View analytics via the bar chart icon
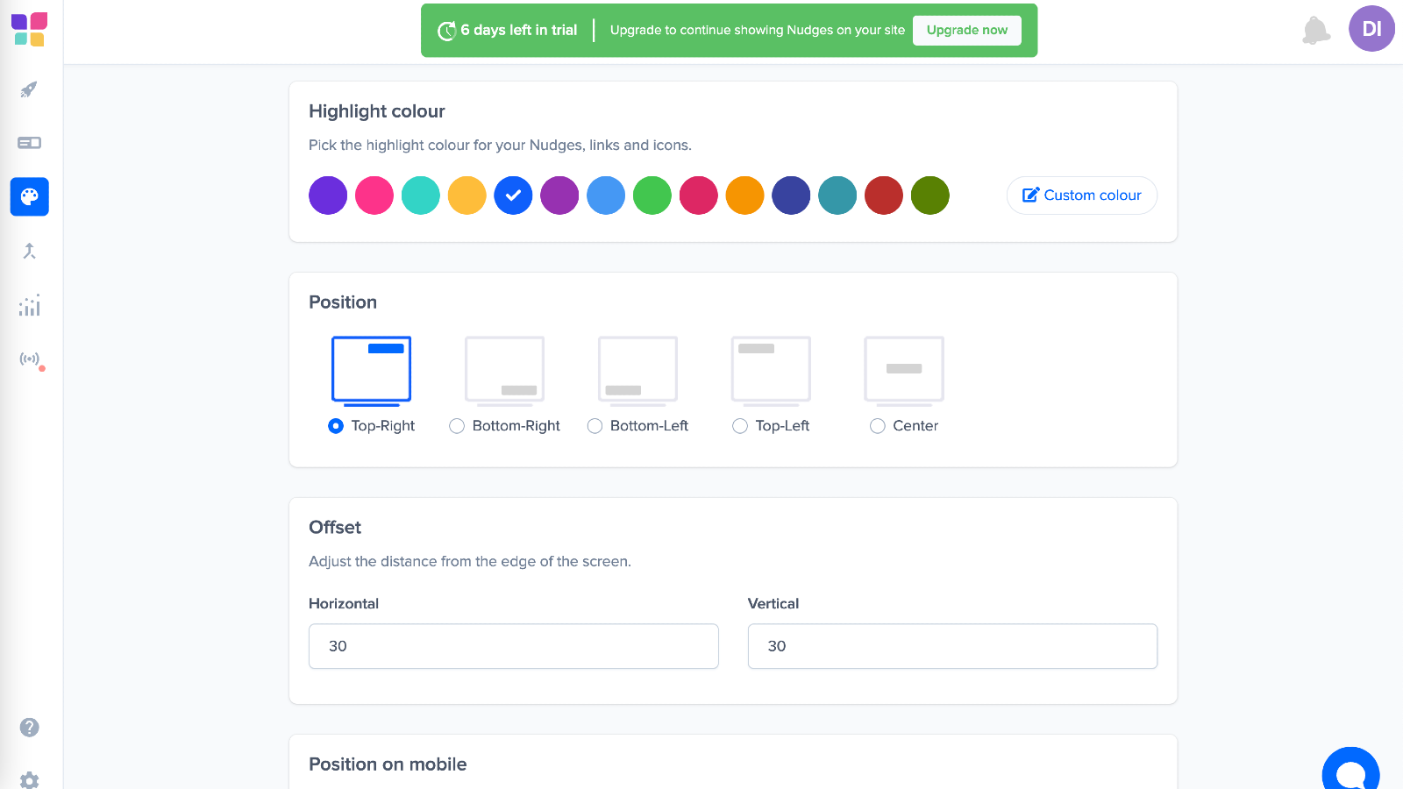This screenshot has width=1403, height=789. pos(29,305)
